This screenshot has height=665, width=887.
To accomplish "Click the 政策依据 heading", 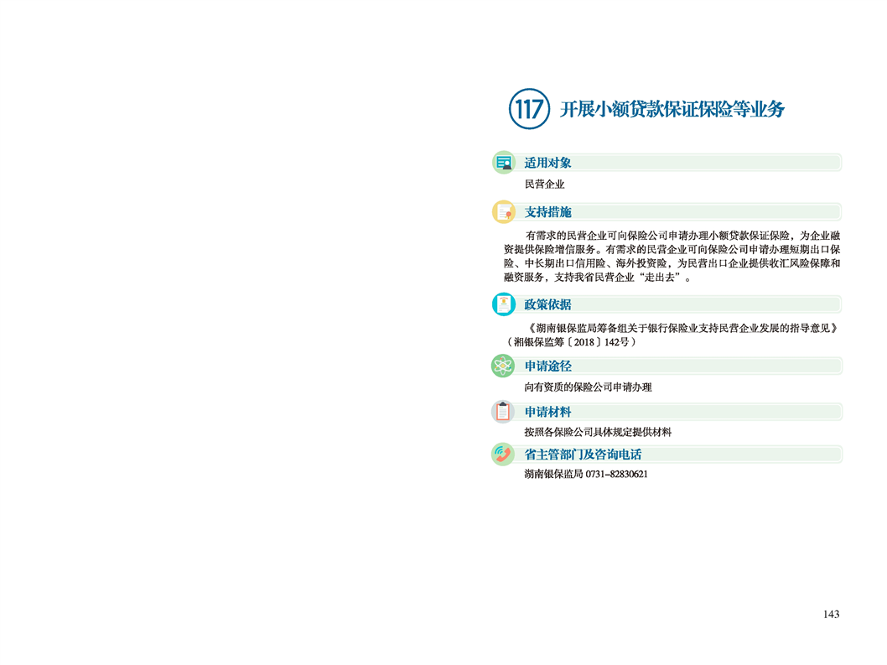I will click(547, 304).
